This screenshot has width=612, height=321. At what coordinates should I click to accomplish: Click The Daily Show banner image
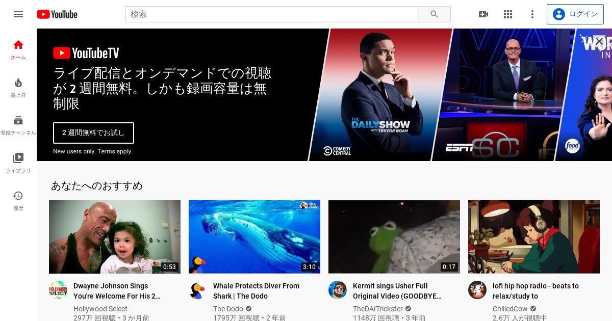380,95
